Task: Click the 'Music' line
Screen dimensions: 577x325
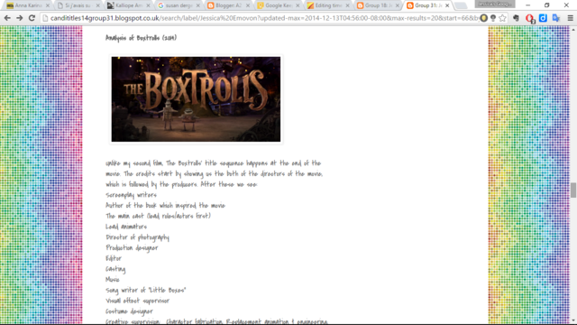Action: pyautogui.click(x=113, y=280)
